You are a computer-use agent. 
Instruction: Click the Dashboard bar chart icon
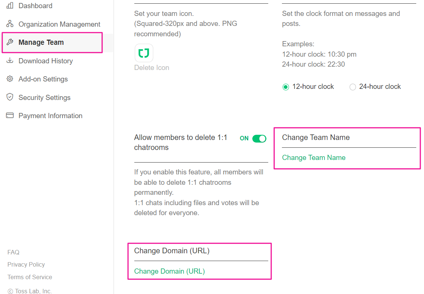pyautogui.click(x=10, y=6)
